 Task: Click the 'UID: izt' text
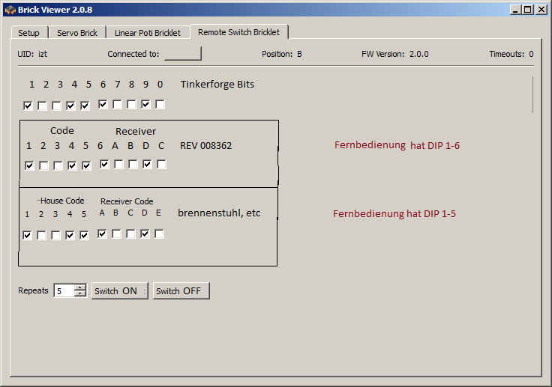tap(32, 54)
